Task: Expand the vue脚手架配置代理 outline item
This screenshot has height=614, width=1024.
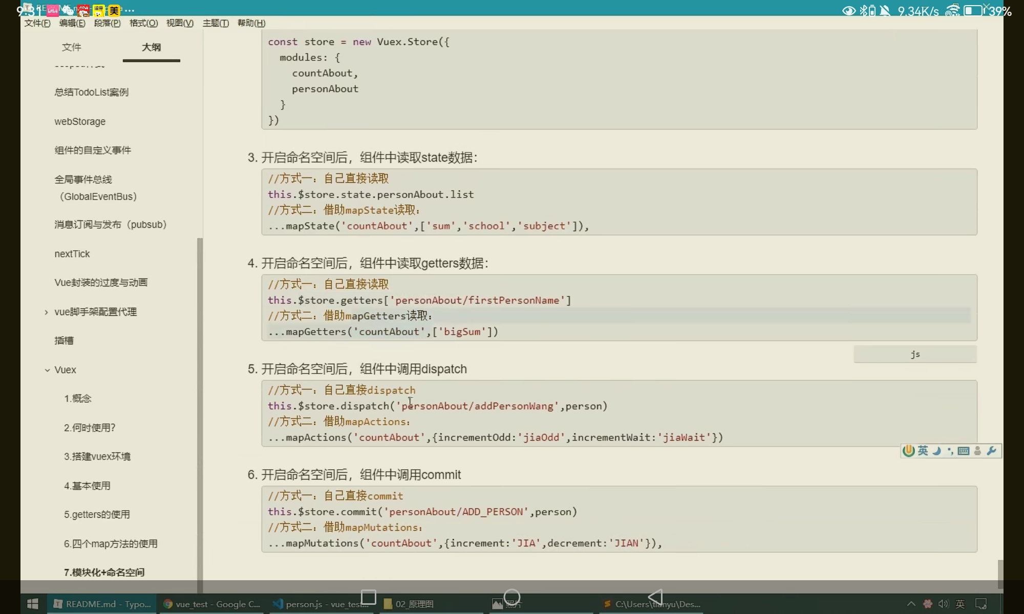Action: (46, 312)
